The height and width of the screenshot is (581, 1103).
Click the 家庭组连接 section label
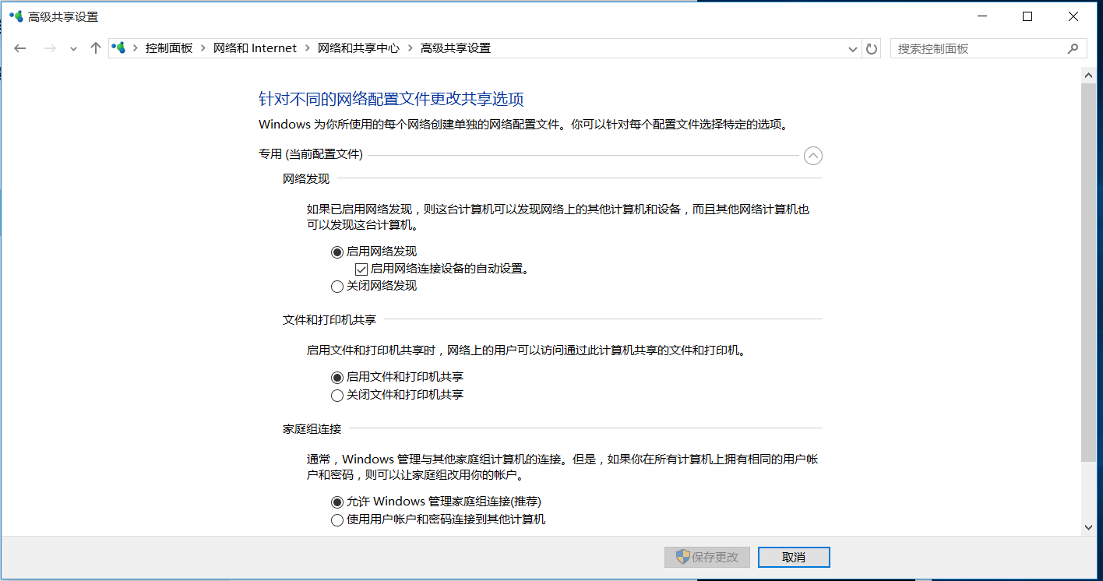tap(312, 429)
